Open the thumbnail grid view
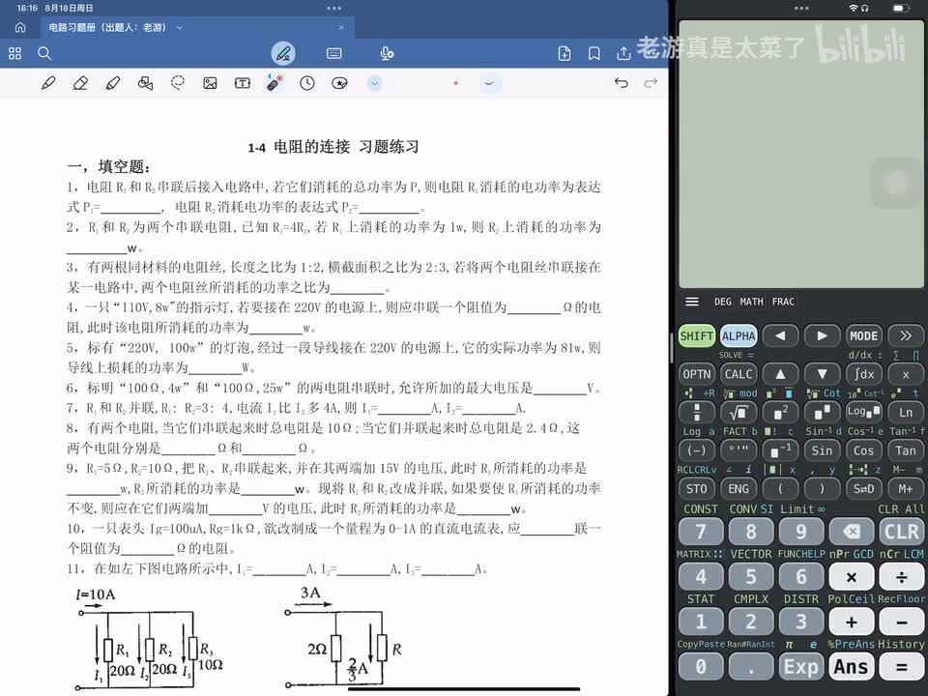 coord(14,54)
